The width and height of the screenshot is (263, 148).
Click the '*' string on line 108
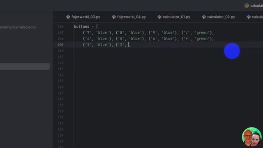[187, 39]
